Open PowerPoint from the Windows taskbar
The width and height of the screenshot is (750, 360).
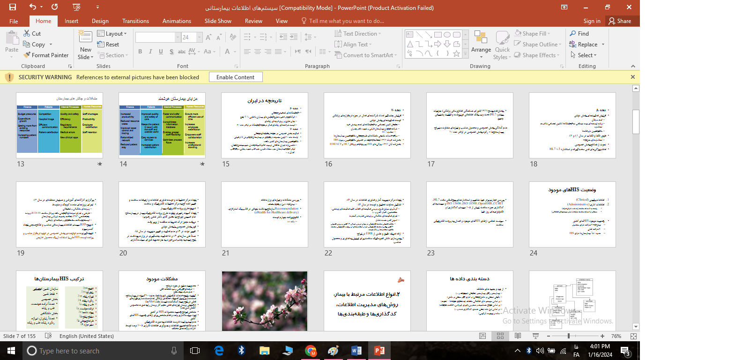379,351
